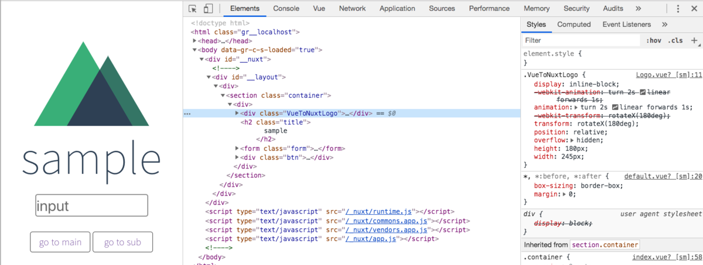
Task: Expand the form element node
Action: [237, 149]
